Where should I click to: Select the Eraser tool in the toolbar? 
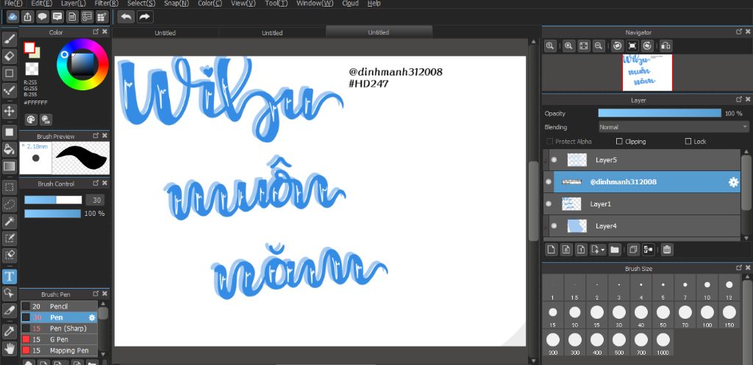(x=10, y=56)
